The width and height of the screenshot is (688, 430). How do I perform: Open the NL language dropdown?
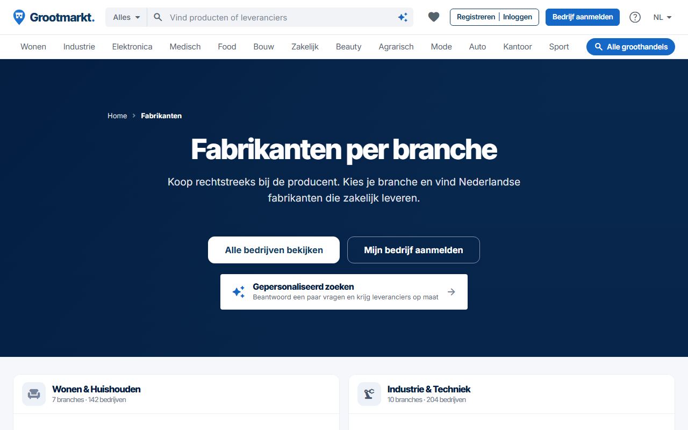(x=663, y=17)
